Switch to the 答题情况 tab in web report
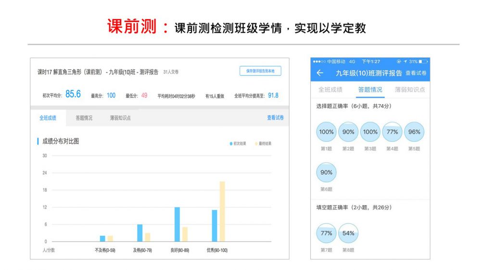Image resolution: width=481 pixels, height=270 pixels. click(x=84, y=118)
